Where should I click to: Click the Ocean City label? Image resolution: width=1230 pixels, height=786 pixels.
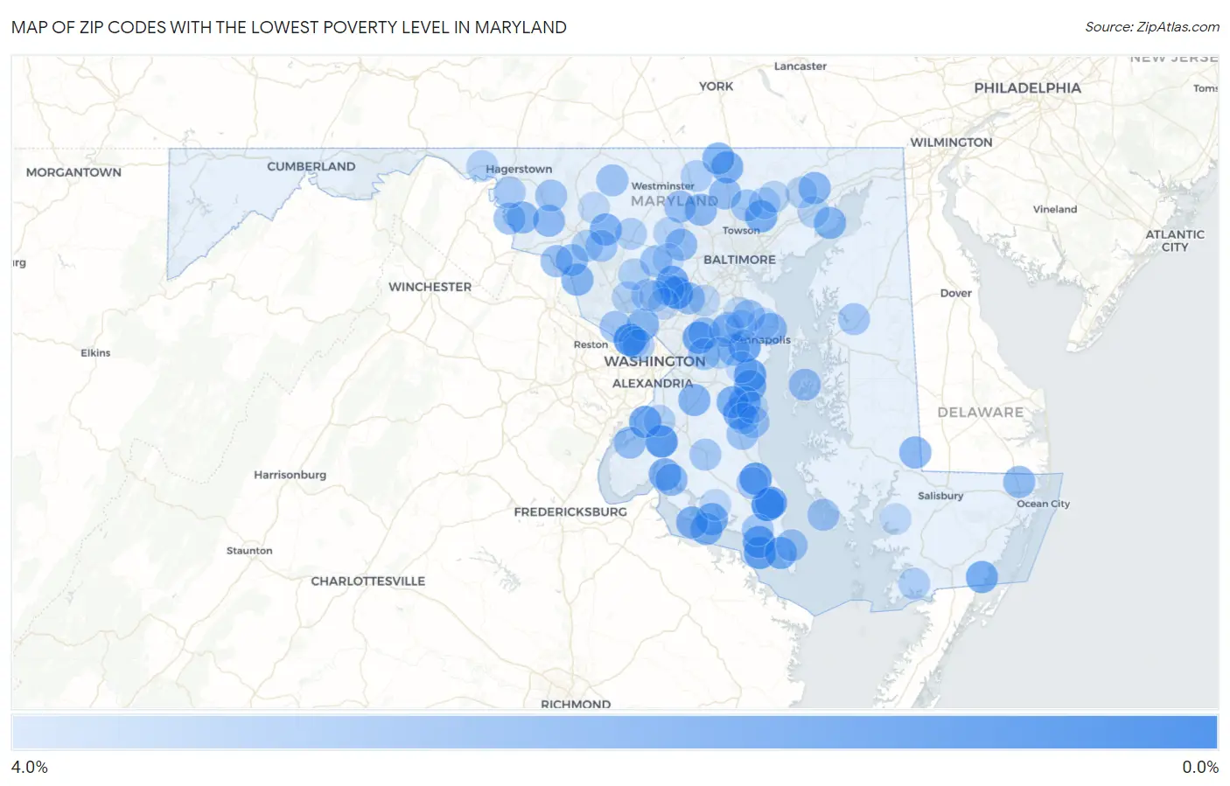(1043, 504)
